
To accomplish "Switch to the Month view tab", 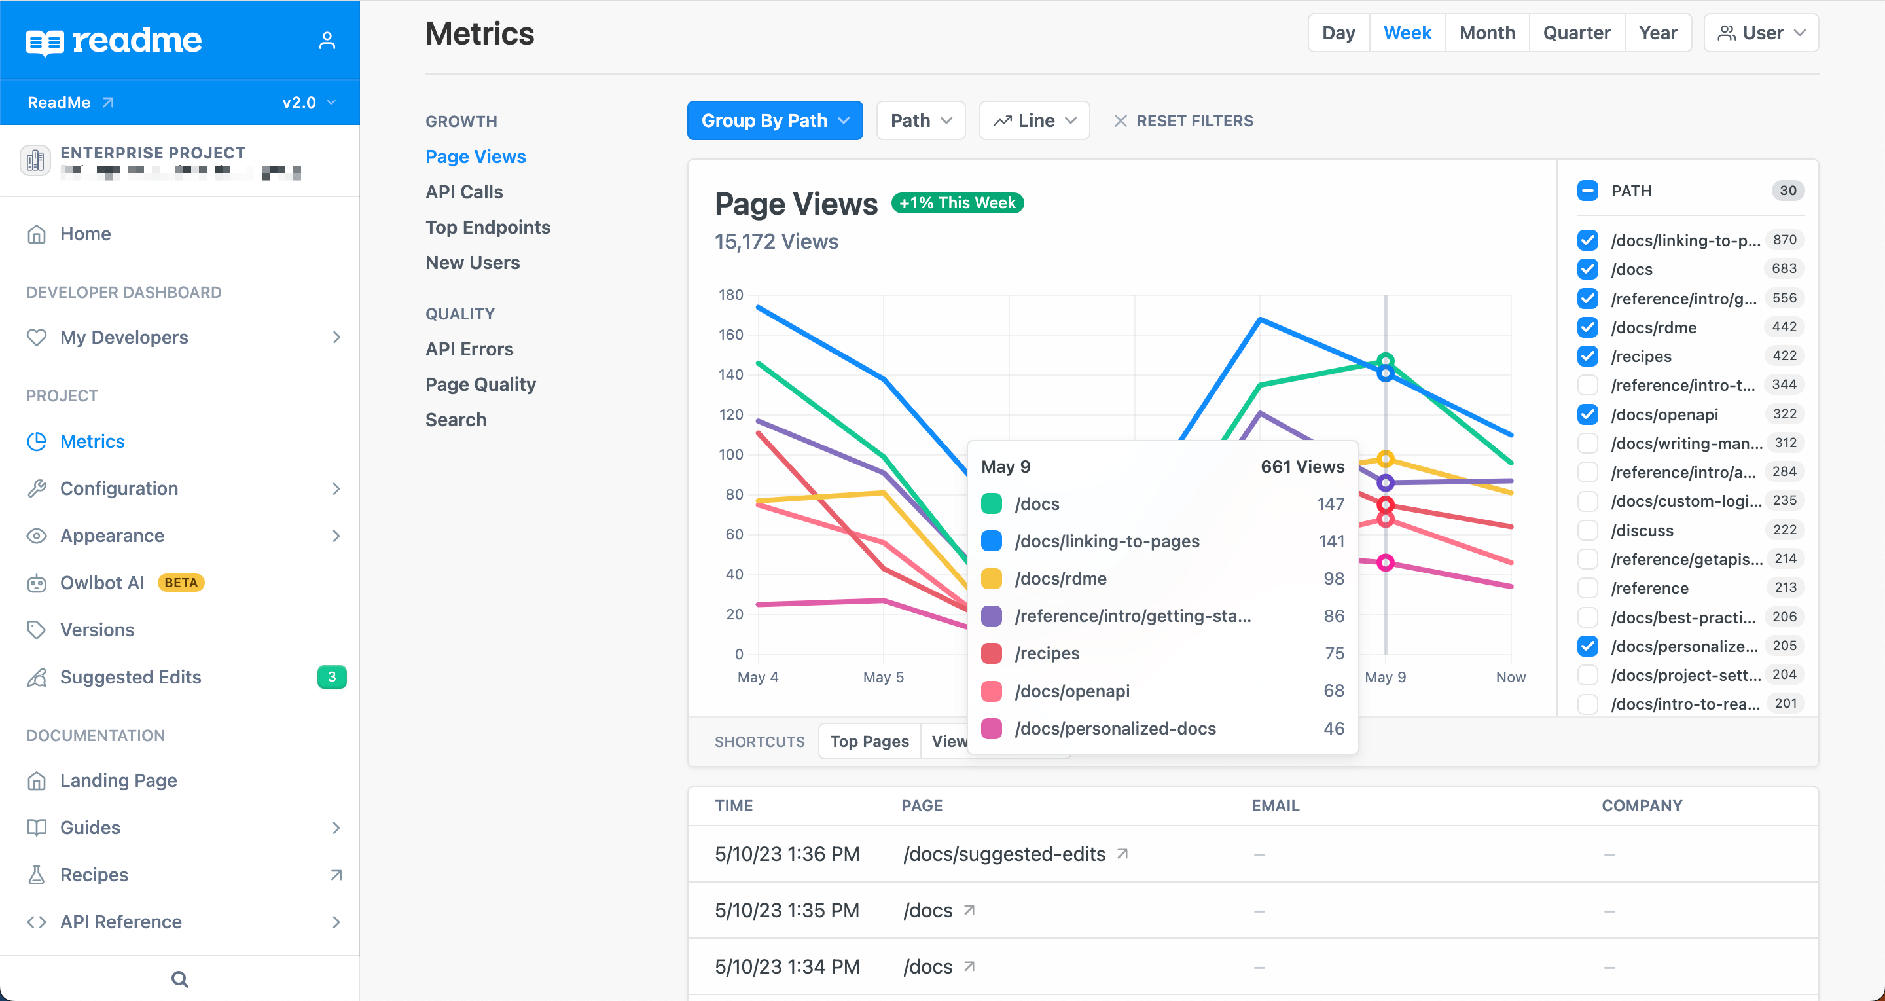I will pyautogui.click(x=1486, y=32).
